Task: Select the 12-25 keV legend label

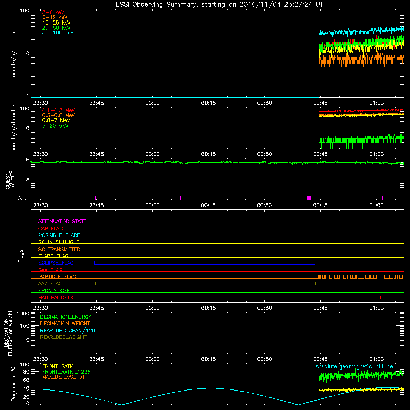Action: (56, 23)
